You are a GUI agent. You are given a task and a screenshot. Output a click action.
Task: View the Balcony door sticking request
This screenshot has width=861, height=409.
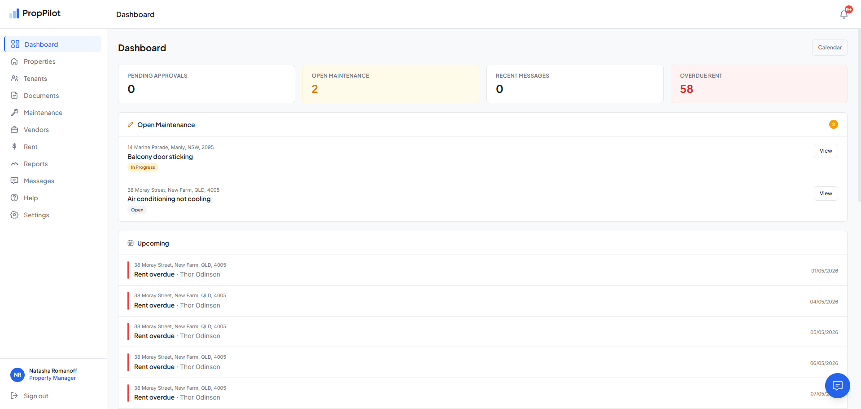point(826,151)
